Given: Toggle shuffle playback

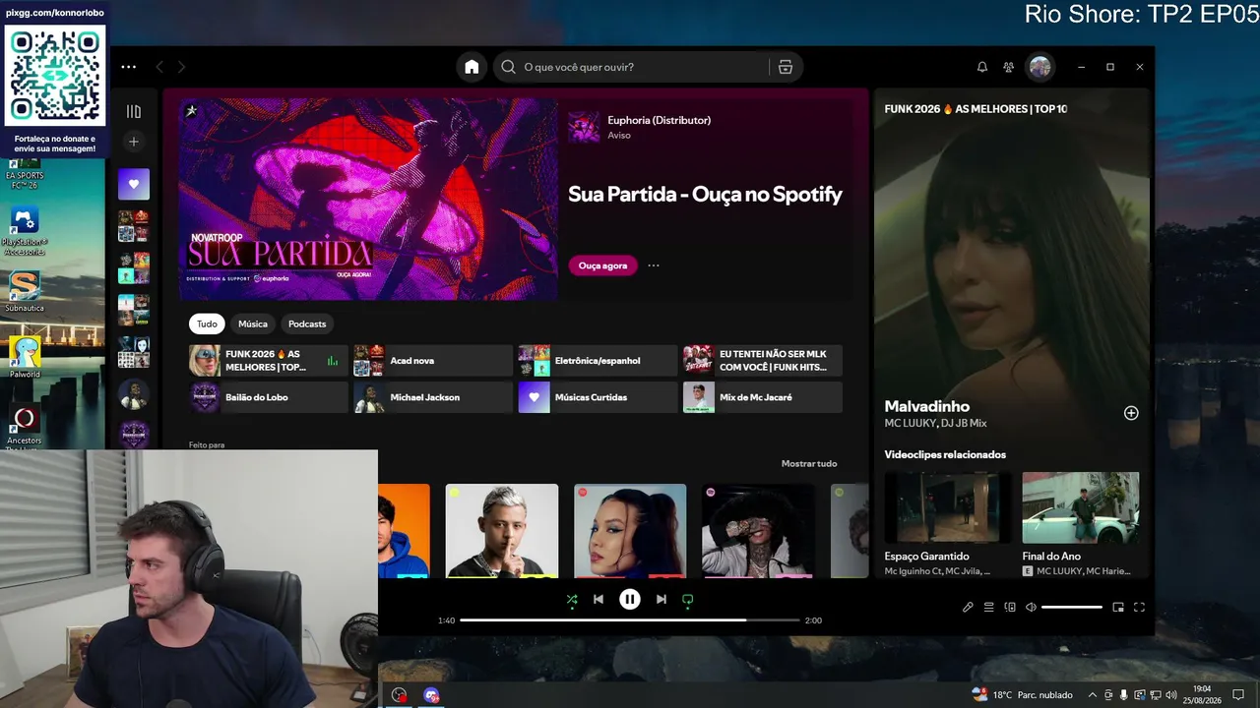Looking at the screenshot, I should tap(572, 599).
